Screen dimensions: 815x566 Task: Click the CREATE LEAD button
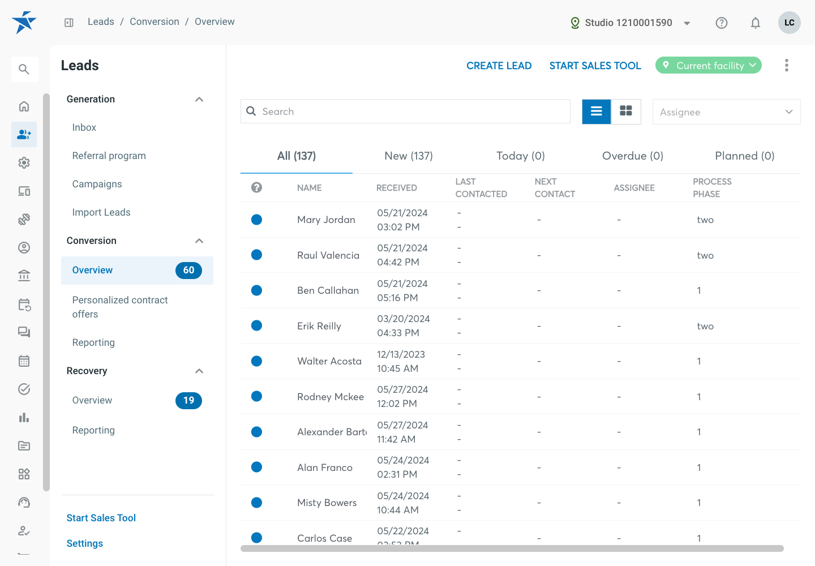point(499,66)
